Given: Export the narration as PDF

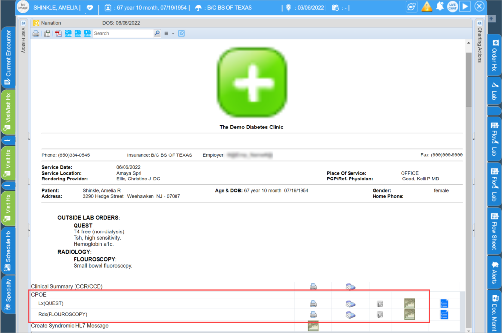Looking at the screenshot, I should (58, 34).
